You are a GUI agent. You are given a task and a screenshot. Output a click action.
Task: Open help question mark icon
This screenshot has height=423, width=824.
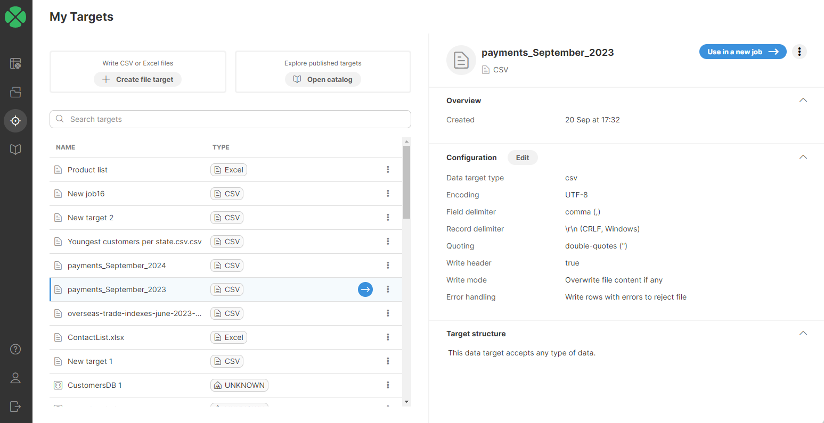pos(15,349)
